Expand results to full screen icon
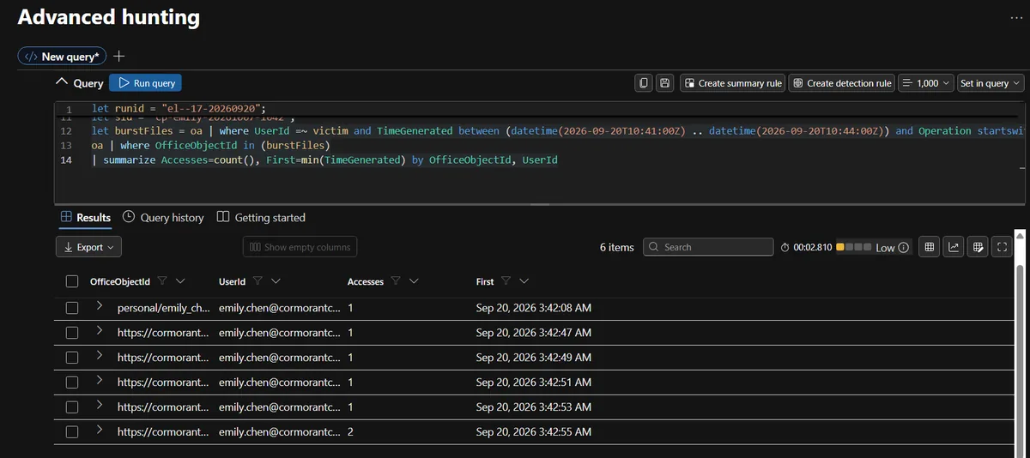The width and height of the screenshot is (1030, 458). 1001,247
